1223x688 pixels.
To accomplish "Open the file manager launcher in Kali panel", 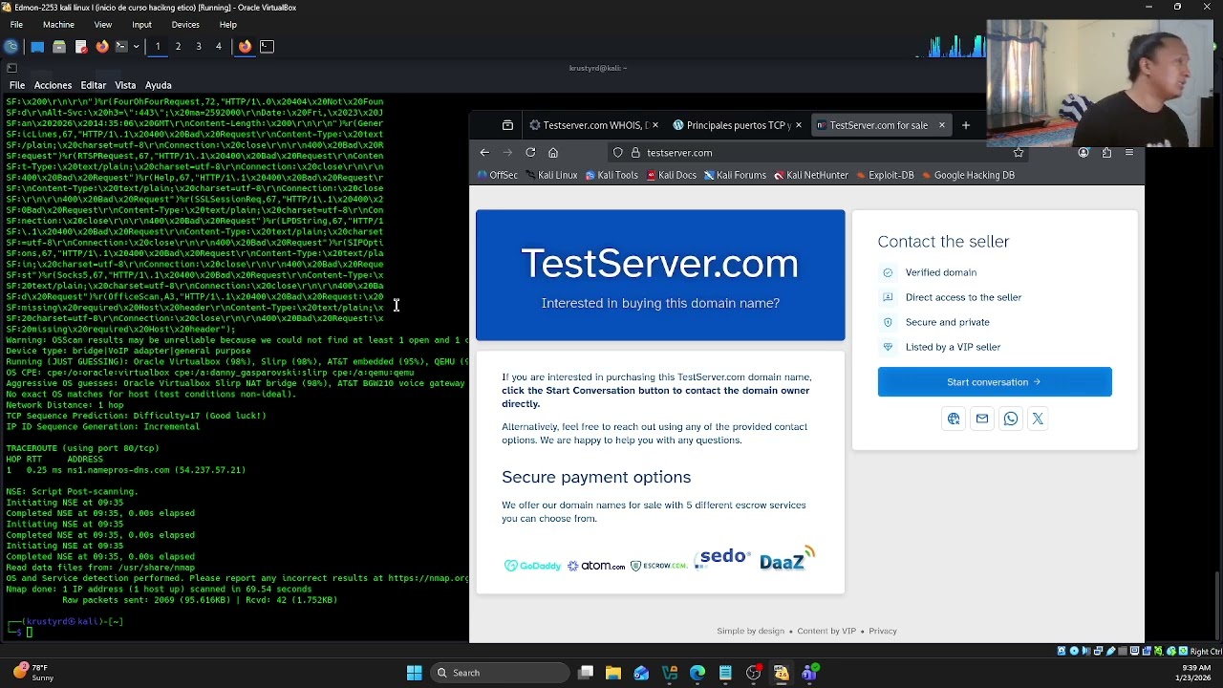I will point(59,46).
